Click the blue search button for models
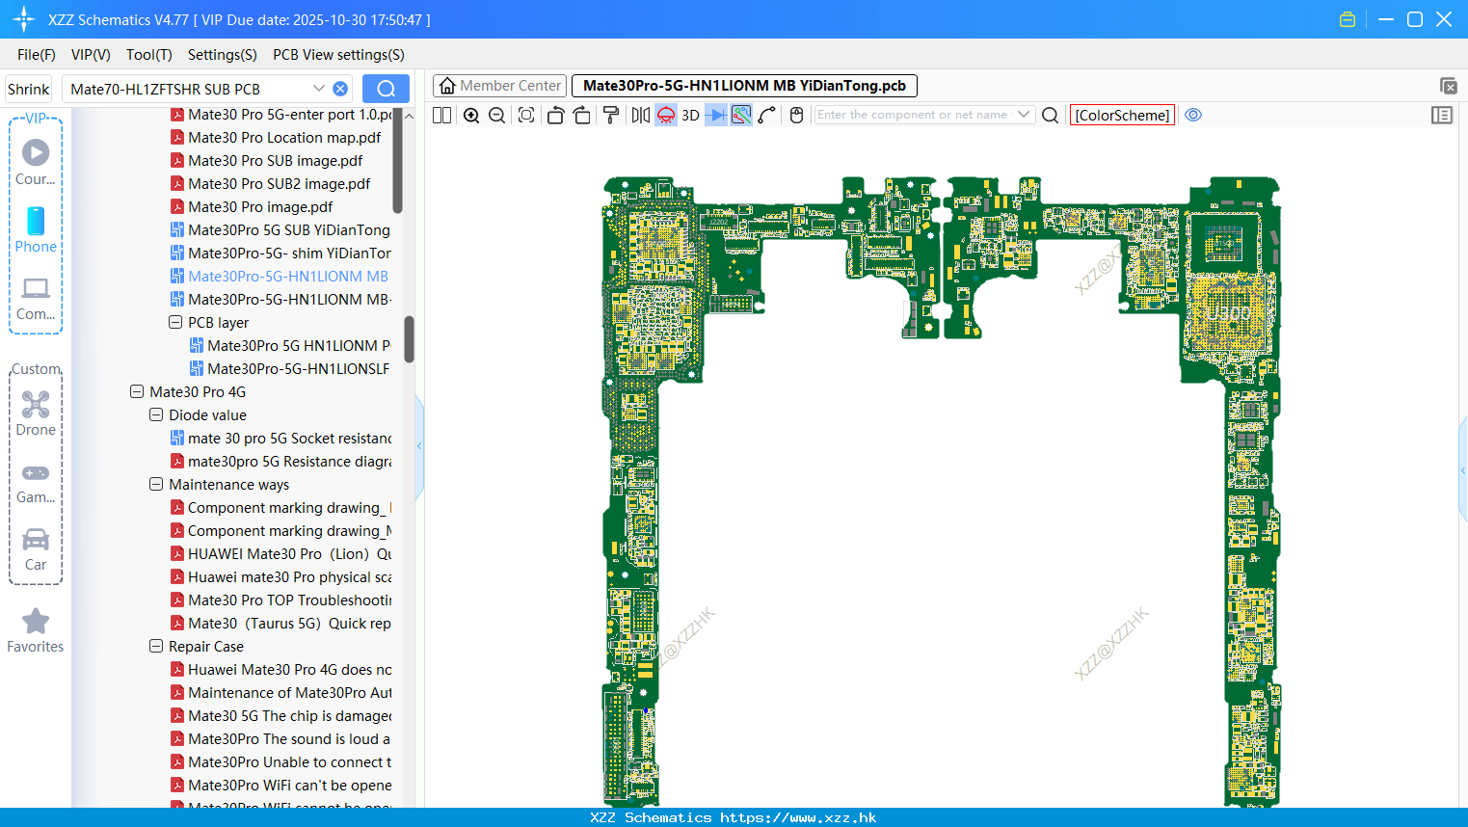 coord(386,89)
